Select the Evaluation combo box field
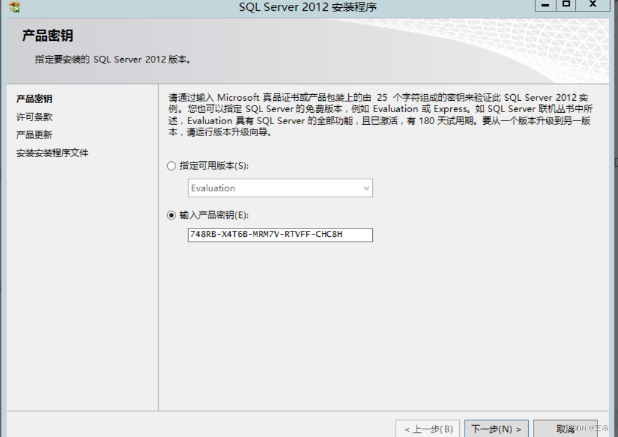Image resolution: width=618 pixels, height=437 pixels. 270,188
